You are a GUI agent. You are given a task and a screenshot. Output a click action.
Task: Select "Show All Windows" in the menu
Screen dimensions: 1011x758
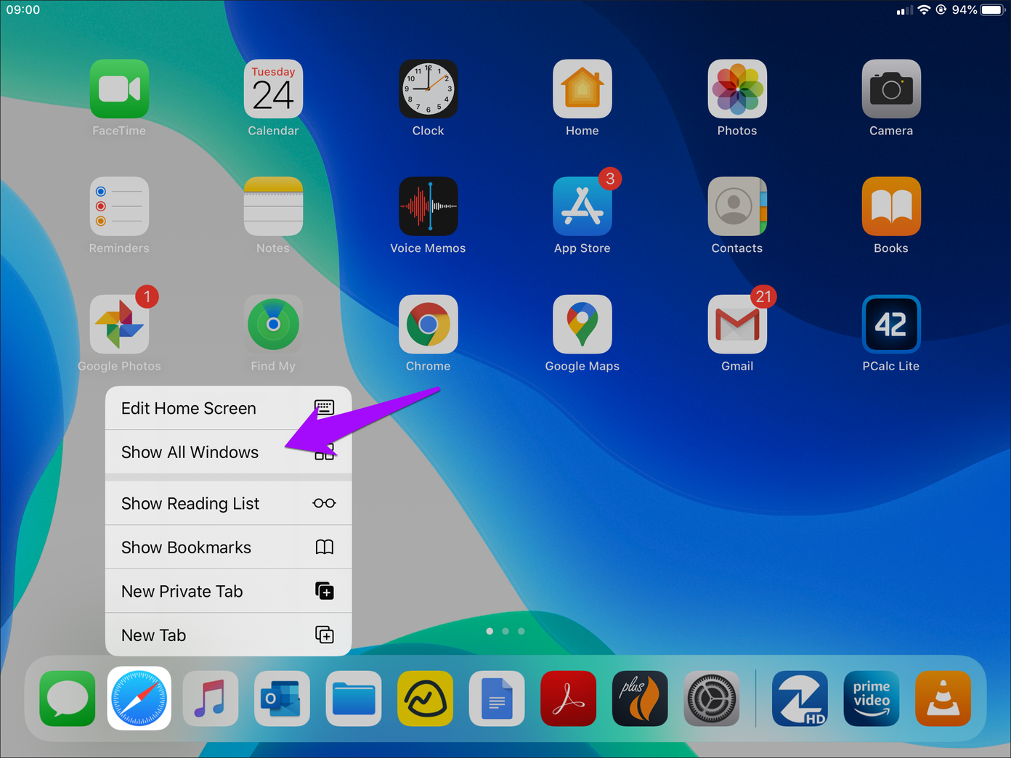(190, 452)
